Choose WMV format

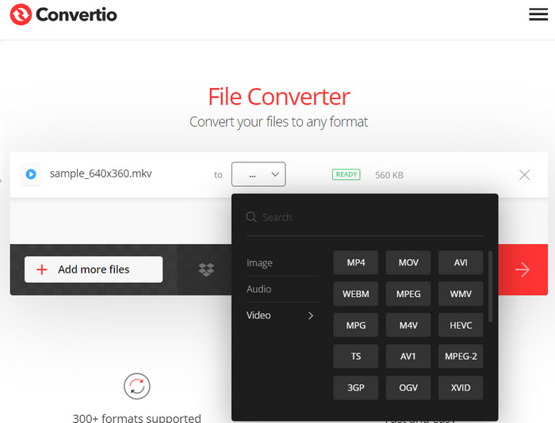click(461, 294)
